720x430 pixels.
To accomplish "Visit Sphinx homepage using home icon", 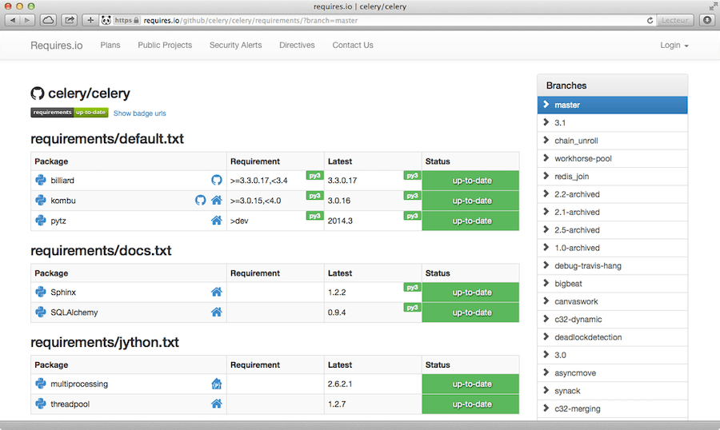I will pos(216,292).
